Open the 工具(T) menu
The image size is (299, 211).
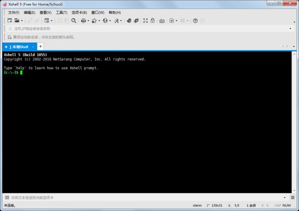pyautogui.click(x=61, y=12)
